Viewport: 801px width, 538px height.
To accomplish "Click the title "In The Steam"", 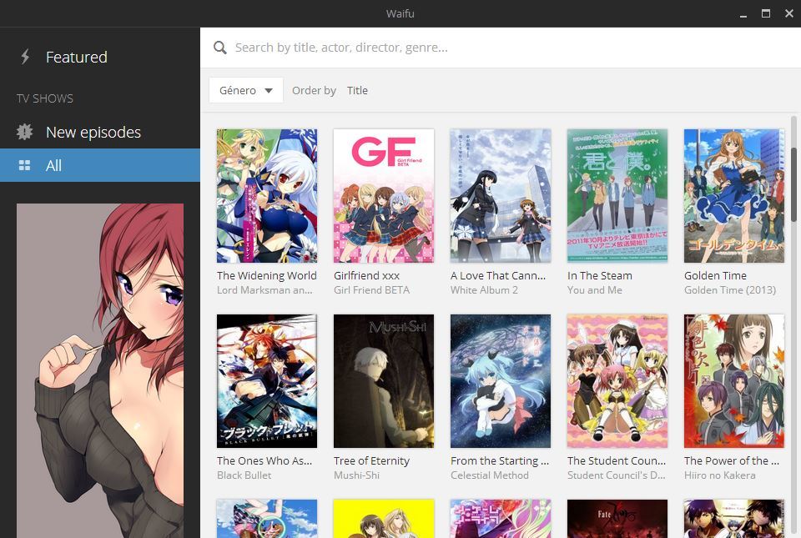I will coord(600,275).
